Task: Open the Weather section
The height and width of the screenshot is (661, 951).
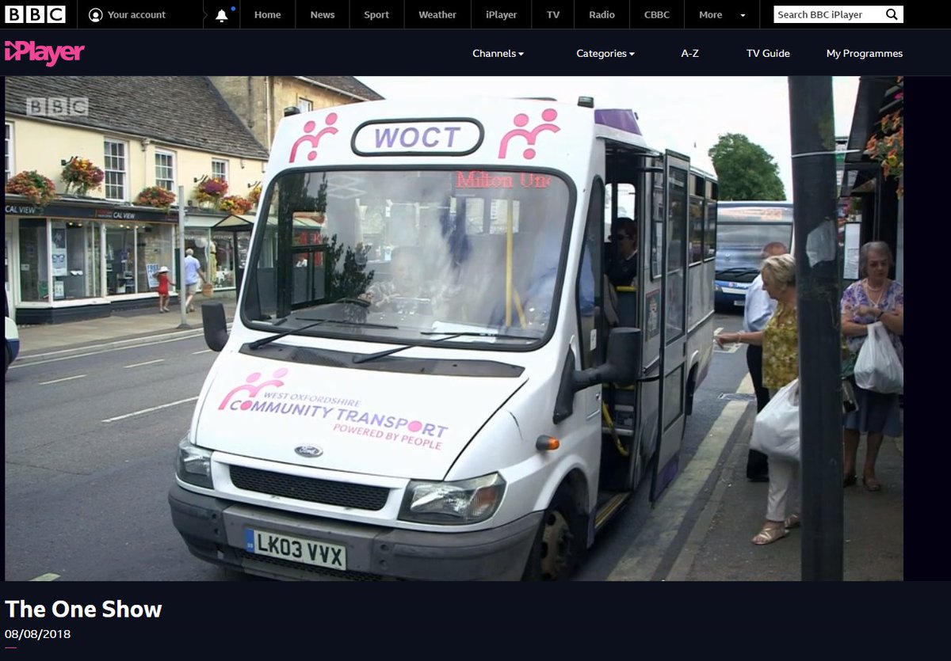Action: (x=437, y=15)
